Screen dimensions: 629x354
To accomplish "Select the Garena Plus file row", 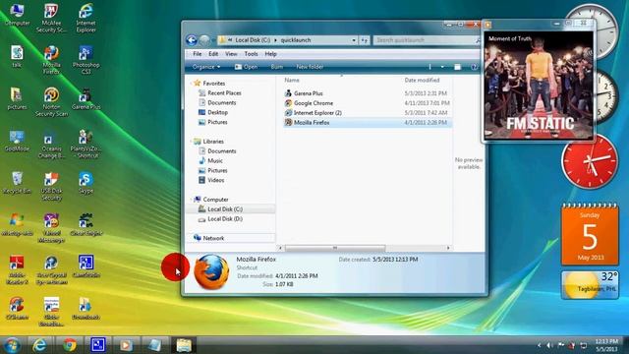I will (x=368, y=93).
